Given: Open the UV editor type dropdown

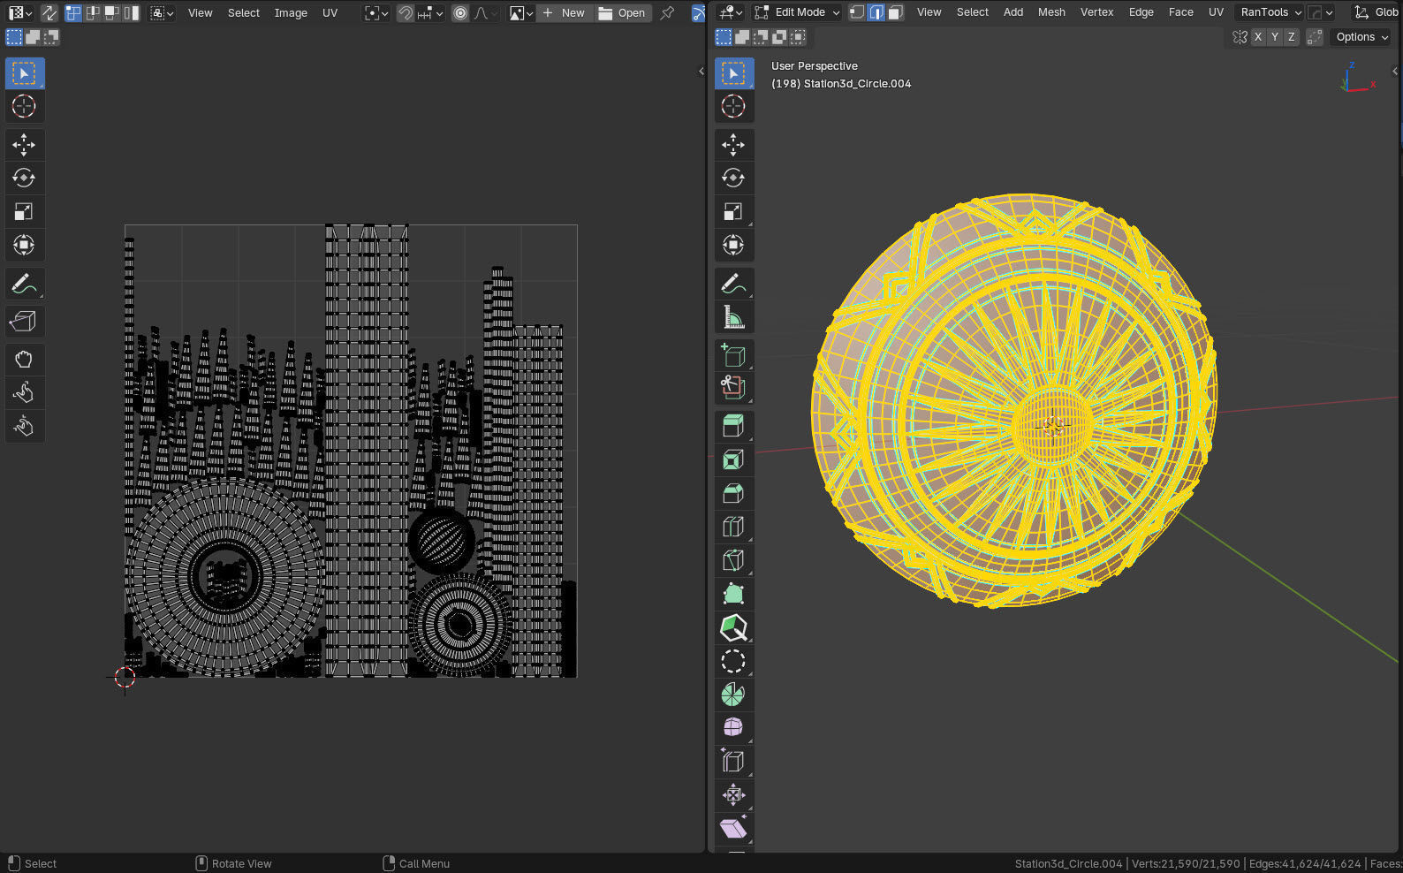Looking at the screenshot, I should 20,13.
